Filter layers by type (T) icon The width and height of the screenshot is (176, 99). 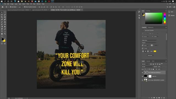pos(155,64)
